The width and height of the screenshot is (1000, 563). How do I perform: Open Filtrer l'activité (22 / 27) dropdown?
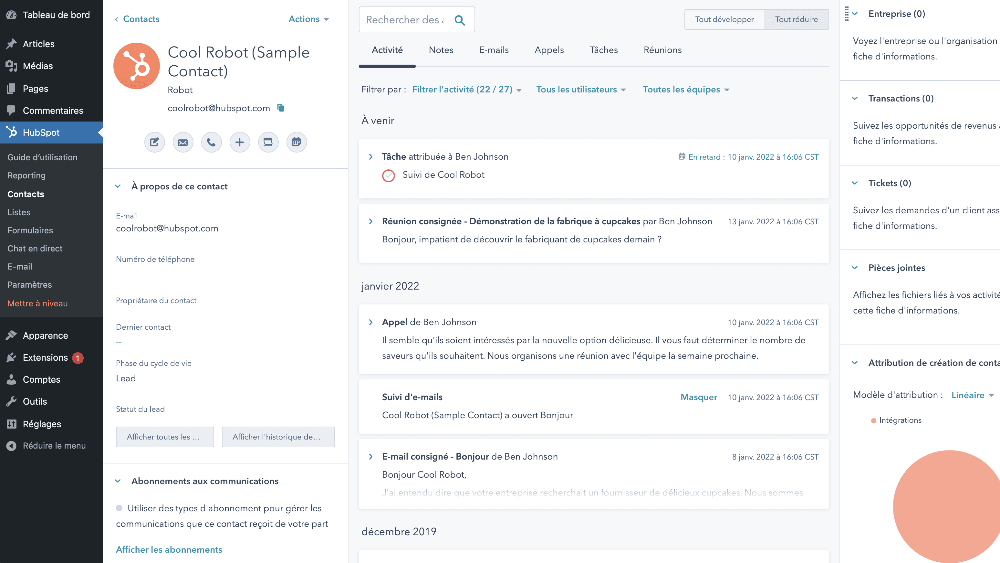click(x=467, y=90)
